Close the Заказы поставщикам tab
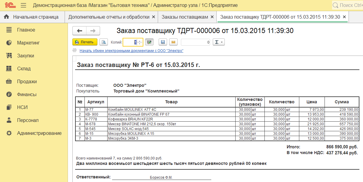This screenshot has height=182, width=363. coord(212,17)
